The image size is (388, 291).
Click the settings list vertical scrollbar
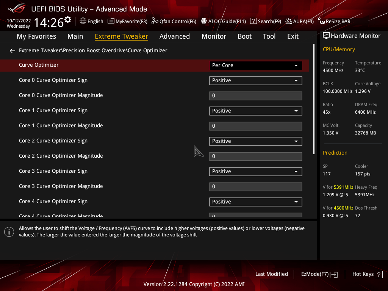click(314, 99)
